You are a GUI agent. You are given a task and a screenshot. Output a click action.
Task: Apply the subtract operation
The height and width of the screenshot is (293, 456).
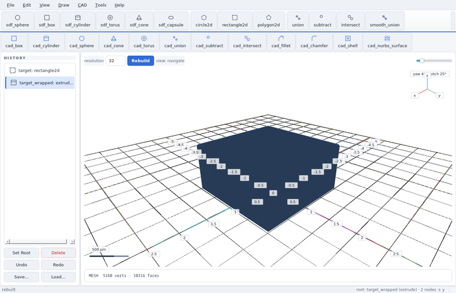322,21
